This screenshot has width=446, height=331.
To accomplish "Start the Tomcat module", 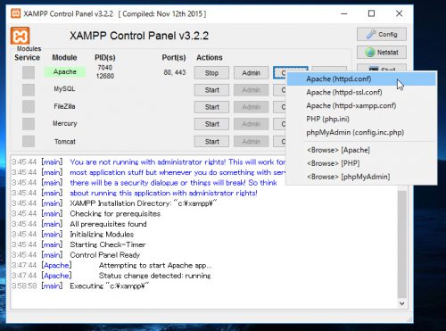I will coord(211,142).
